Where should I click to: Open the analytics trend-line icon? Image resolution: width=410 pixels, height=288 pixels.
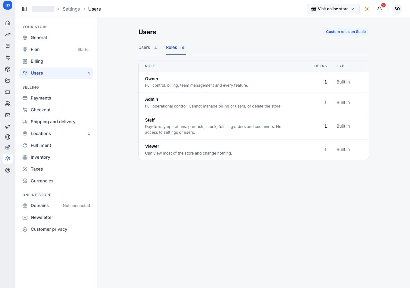(x=8, y=35)
